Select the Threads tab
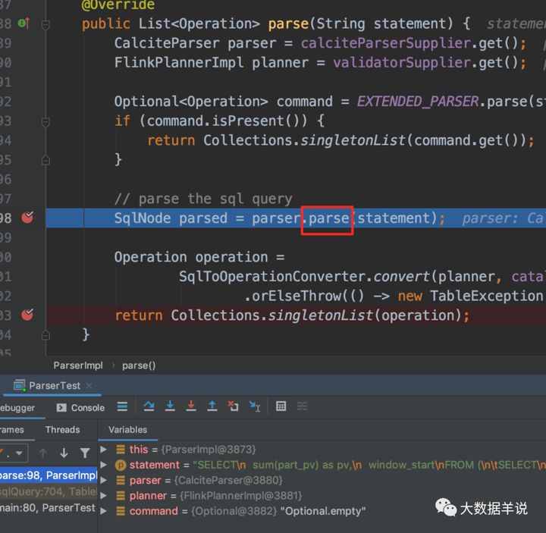546x533 pixels. 62,430
